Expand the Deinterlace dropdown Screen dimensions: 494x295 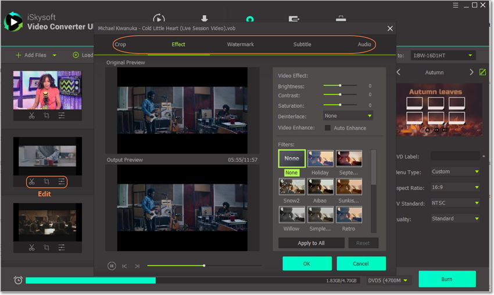(348, 116)
